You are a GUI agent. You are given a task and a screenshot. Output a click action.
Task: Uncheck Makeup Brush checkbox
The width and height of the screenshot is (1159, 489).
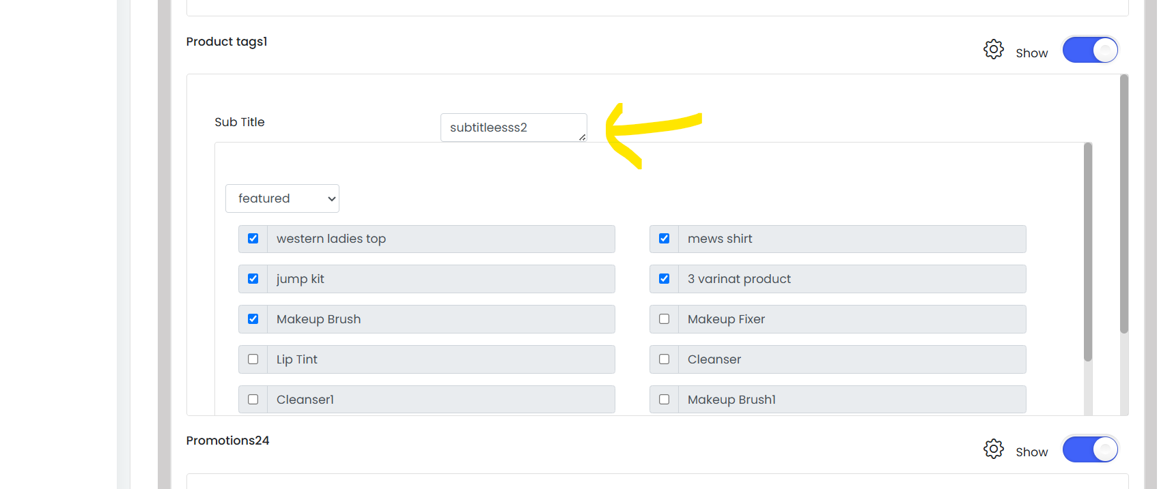(x=253, y=319)
